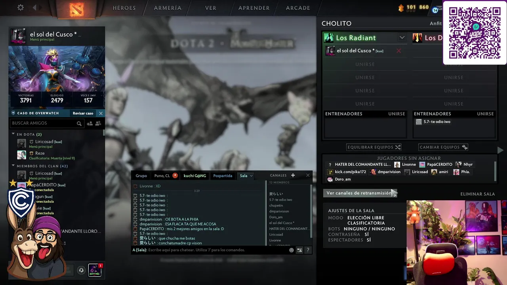507x285 pixels.
Task: Select unassigned player Phía.
Action: tap(461, 172)
